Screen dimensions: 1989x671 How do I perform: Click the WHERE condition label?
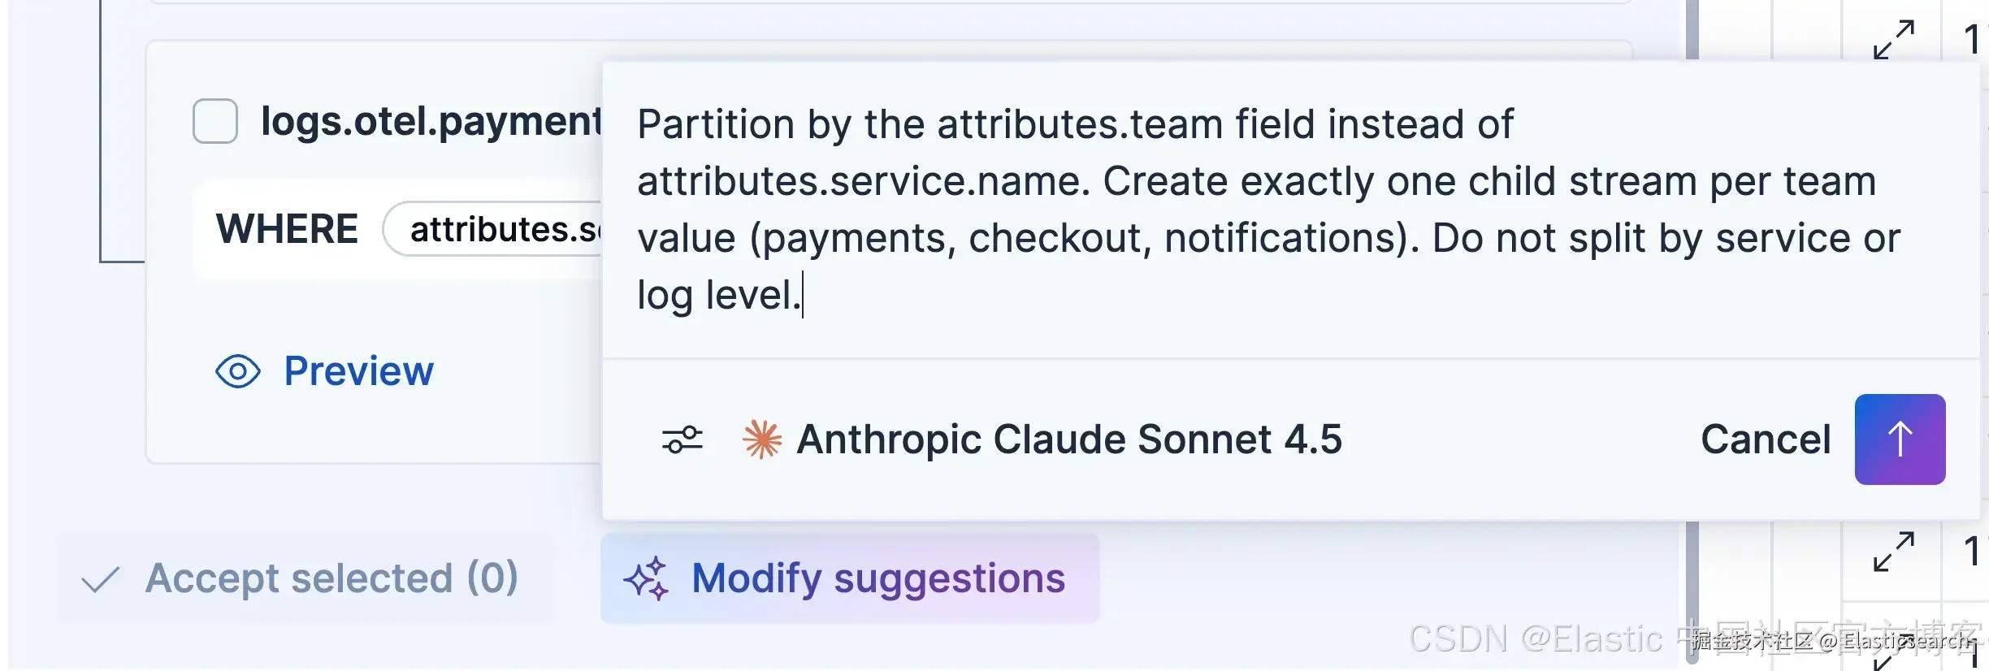[x=287, y=229]
